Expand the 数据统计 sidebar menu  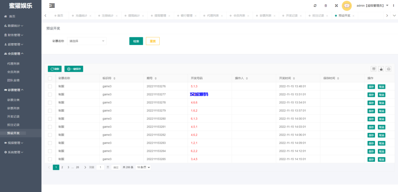point(16,26)
